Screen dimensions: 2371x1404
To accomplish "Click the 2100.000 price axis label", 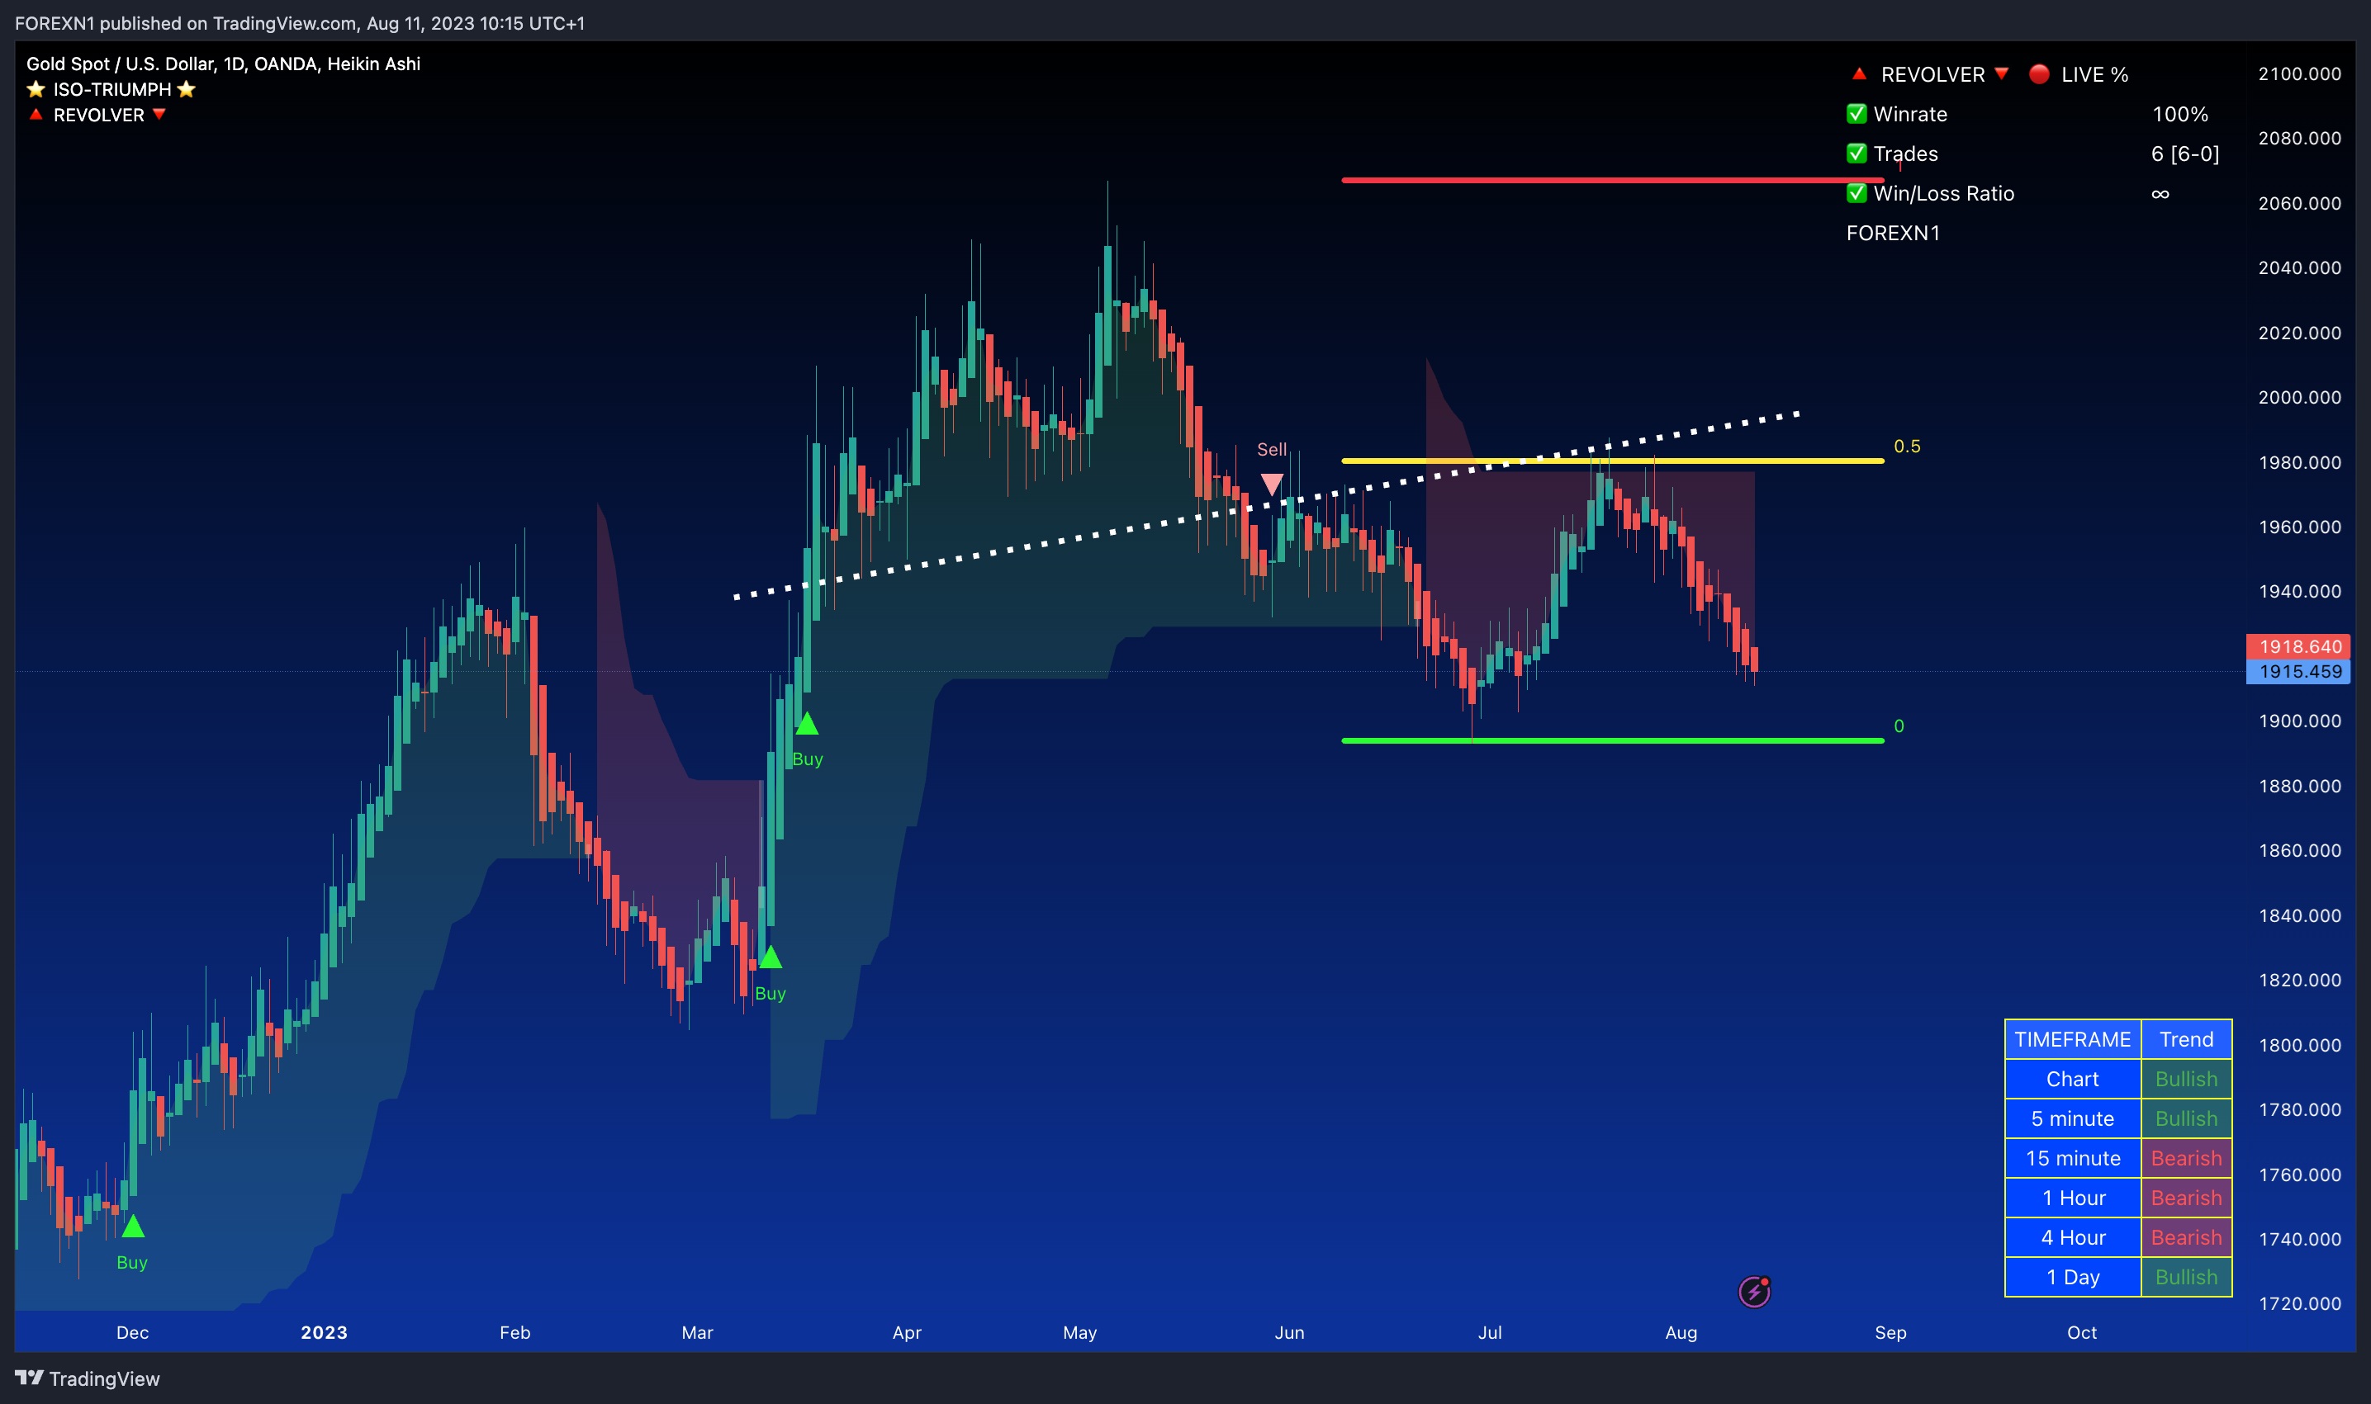I will 2299,73.
